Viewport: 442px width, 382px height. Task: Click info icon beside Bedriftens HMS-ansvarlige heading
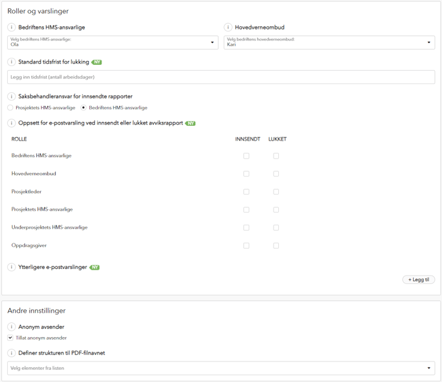[12, 28]
